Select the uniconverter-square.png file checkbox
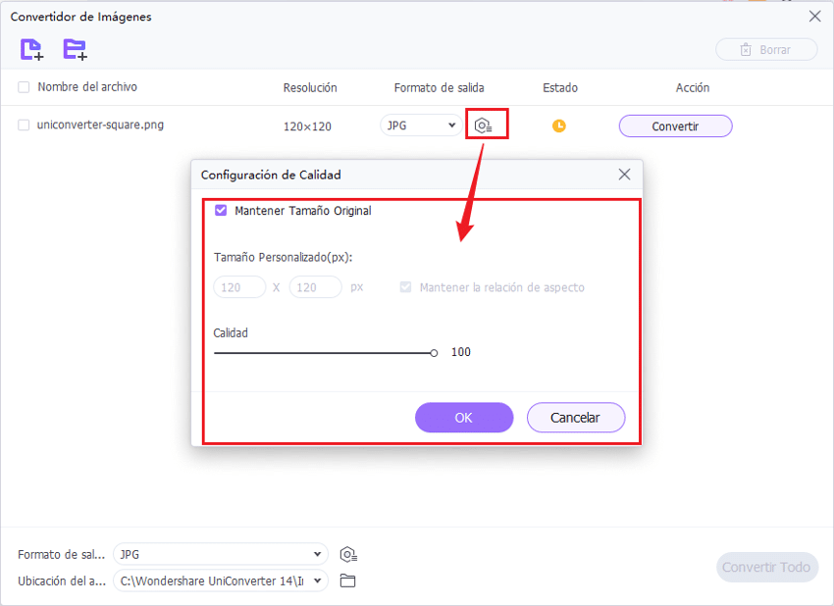 click(24, 125)
